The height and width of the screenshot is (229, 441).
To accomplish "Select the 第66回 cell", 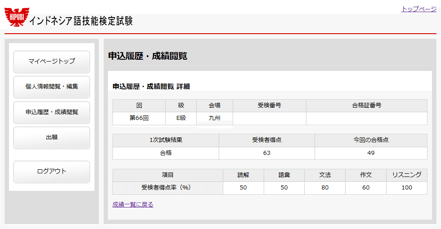I will [x=139, y=118].
